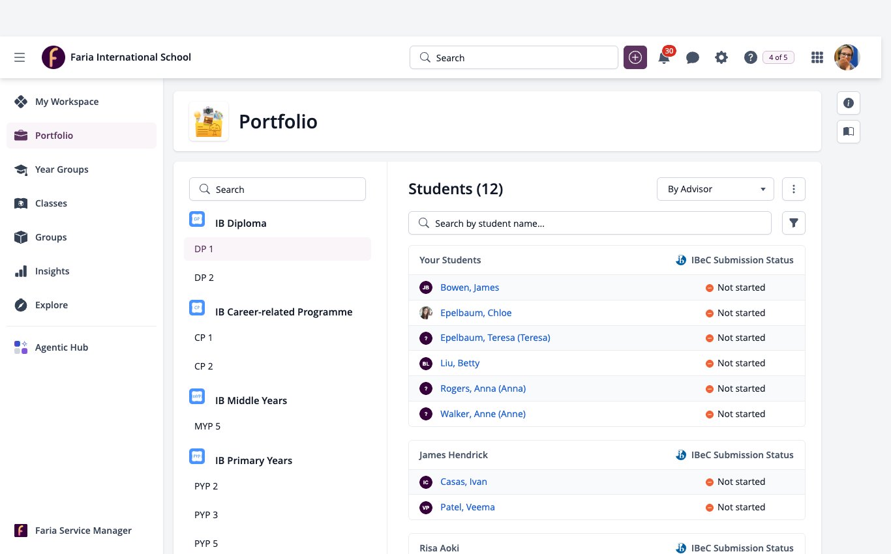The image size is (891, 554).
Task: Click the IB Primary Years programme icon
Action: tap(197, 456)
